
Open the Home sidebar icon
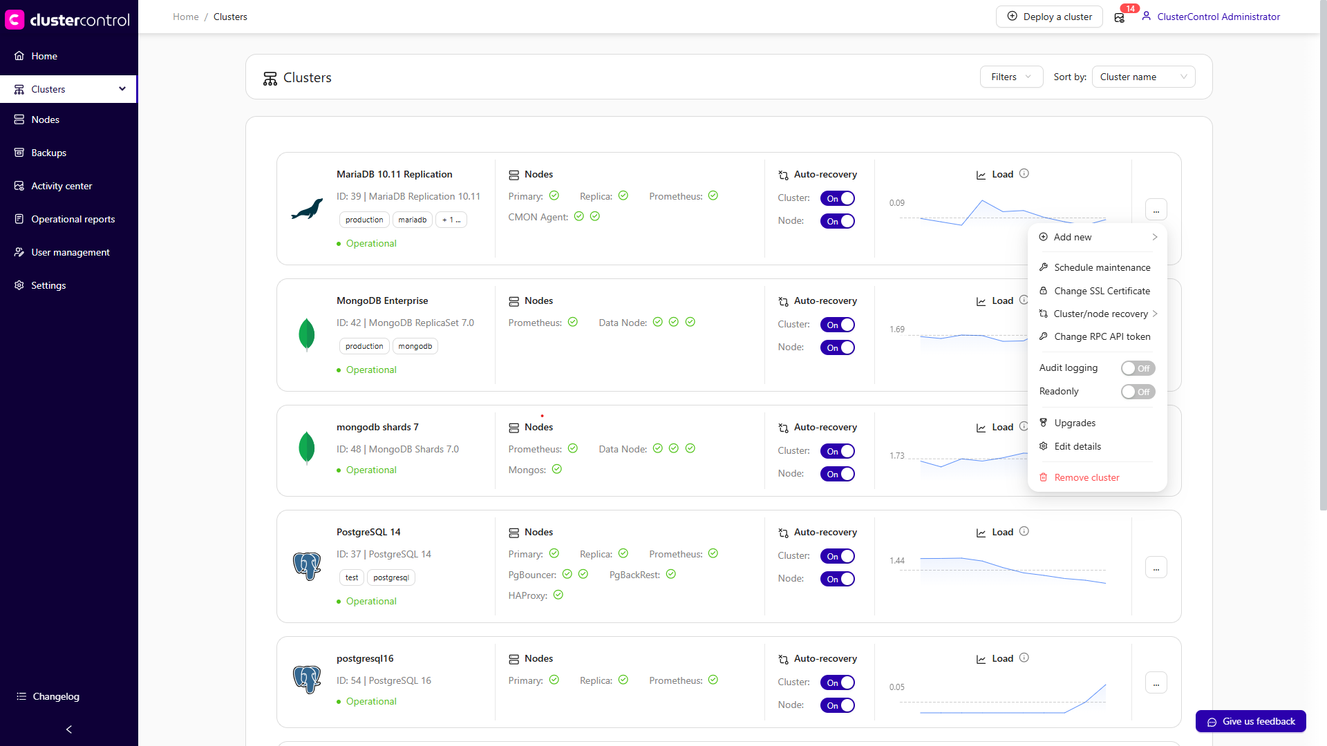coord(19,56)
